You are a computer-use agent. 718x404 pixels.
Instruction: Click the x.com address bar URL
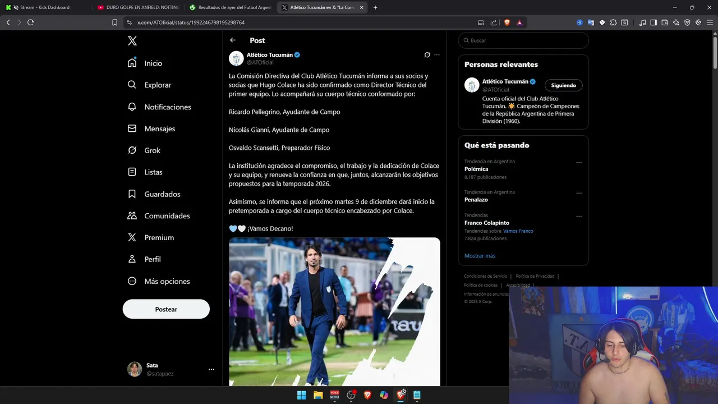(x=191, y=22)
